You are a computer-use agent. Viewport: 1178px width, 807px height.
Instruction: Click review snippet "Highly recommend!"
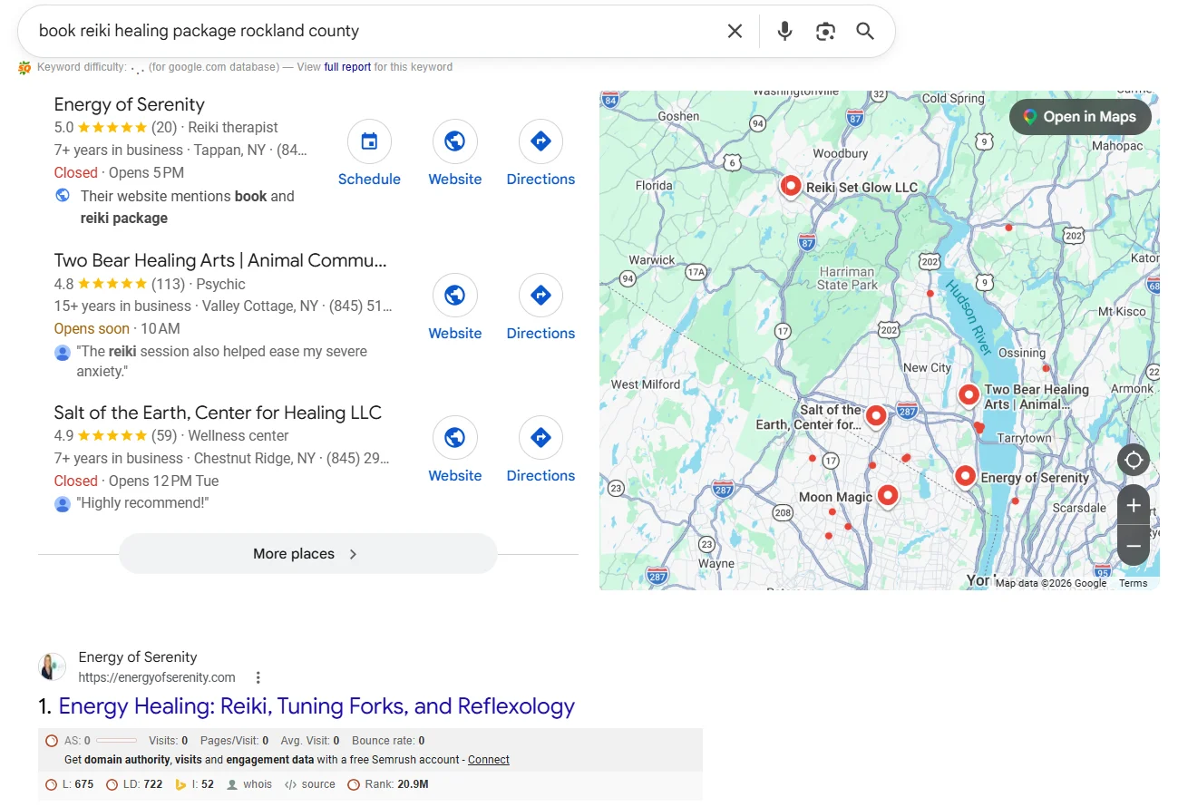coord(143,503)
